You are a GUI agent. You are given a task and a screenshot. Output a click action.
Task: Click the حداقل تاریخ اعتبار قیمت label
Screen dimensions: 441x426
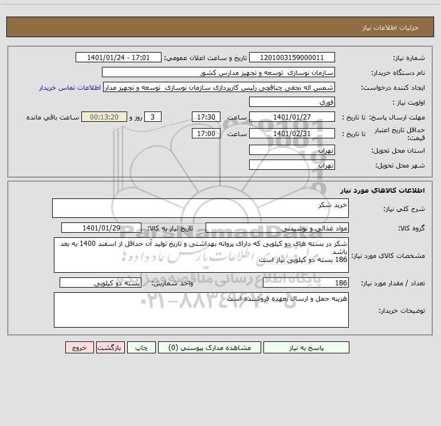pos(400,134)
